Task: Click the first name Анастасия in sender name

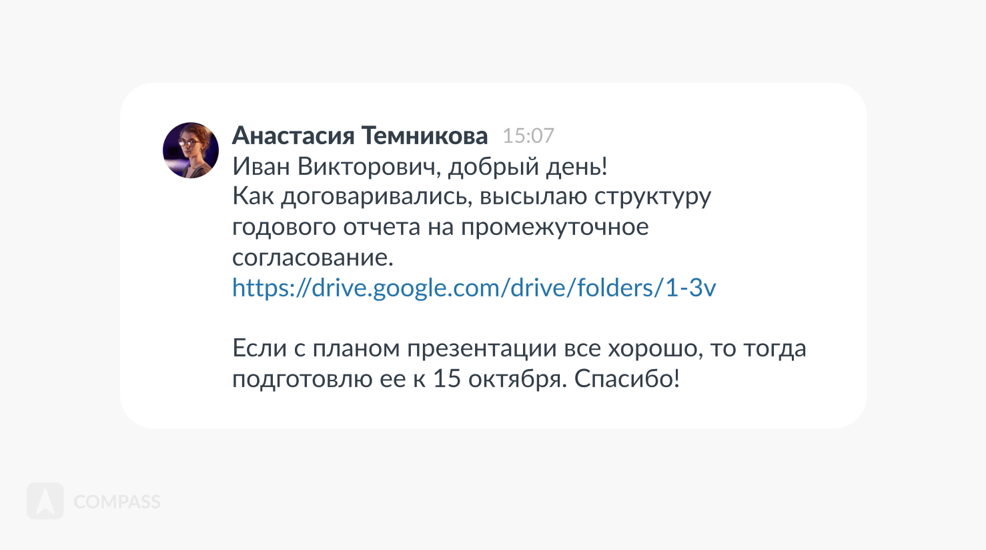Action: pos(293,135)
